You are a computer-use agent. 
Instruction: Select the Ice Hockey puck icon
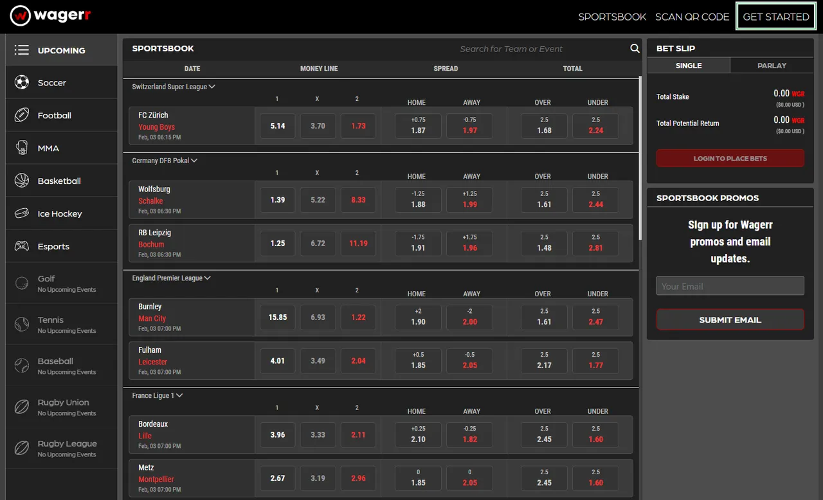tap(22, 213)
